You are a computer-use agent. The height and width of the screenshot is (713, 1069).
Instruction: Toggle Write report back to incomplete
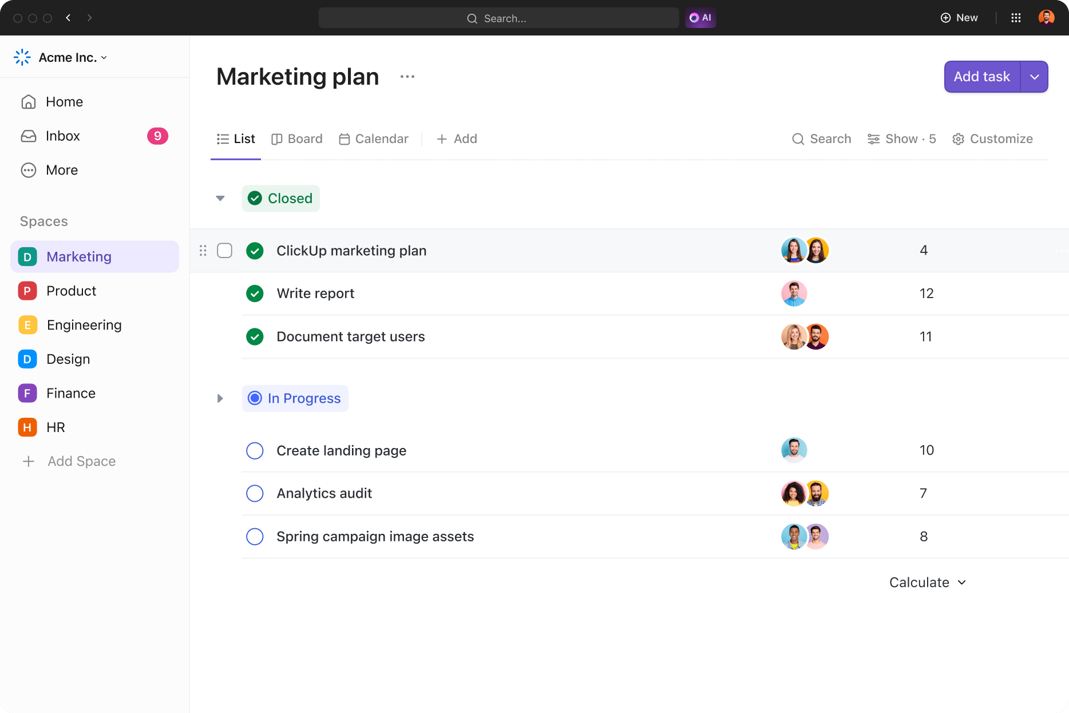click(x=254, y=293)
